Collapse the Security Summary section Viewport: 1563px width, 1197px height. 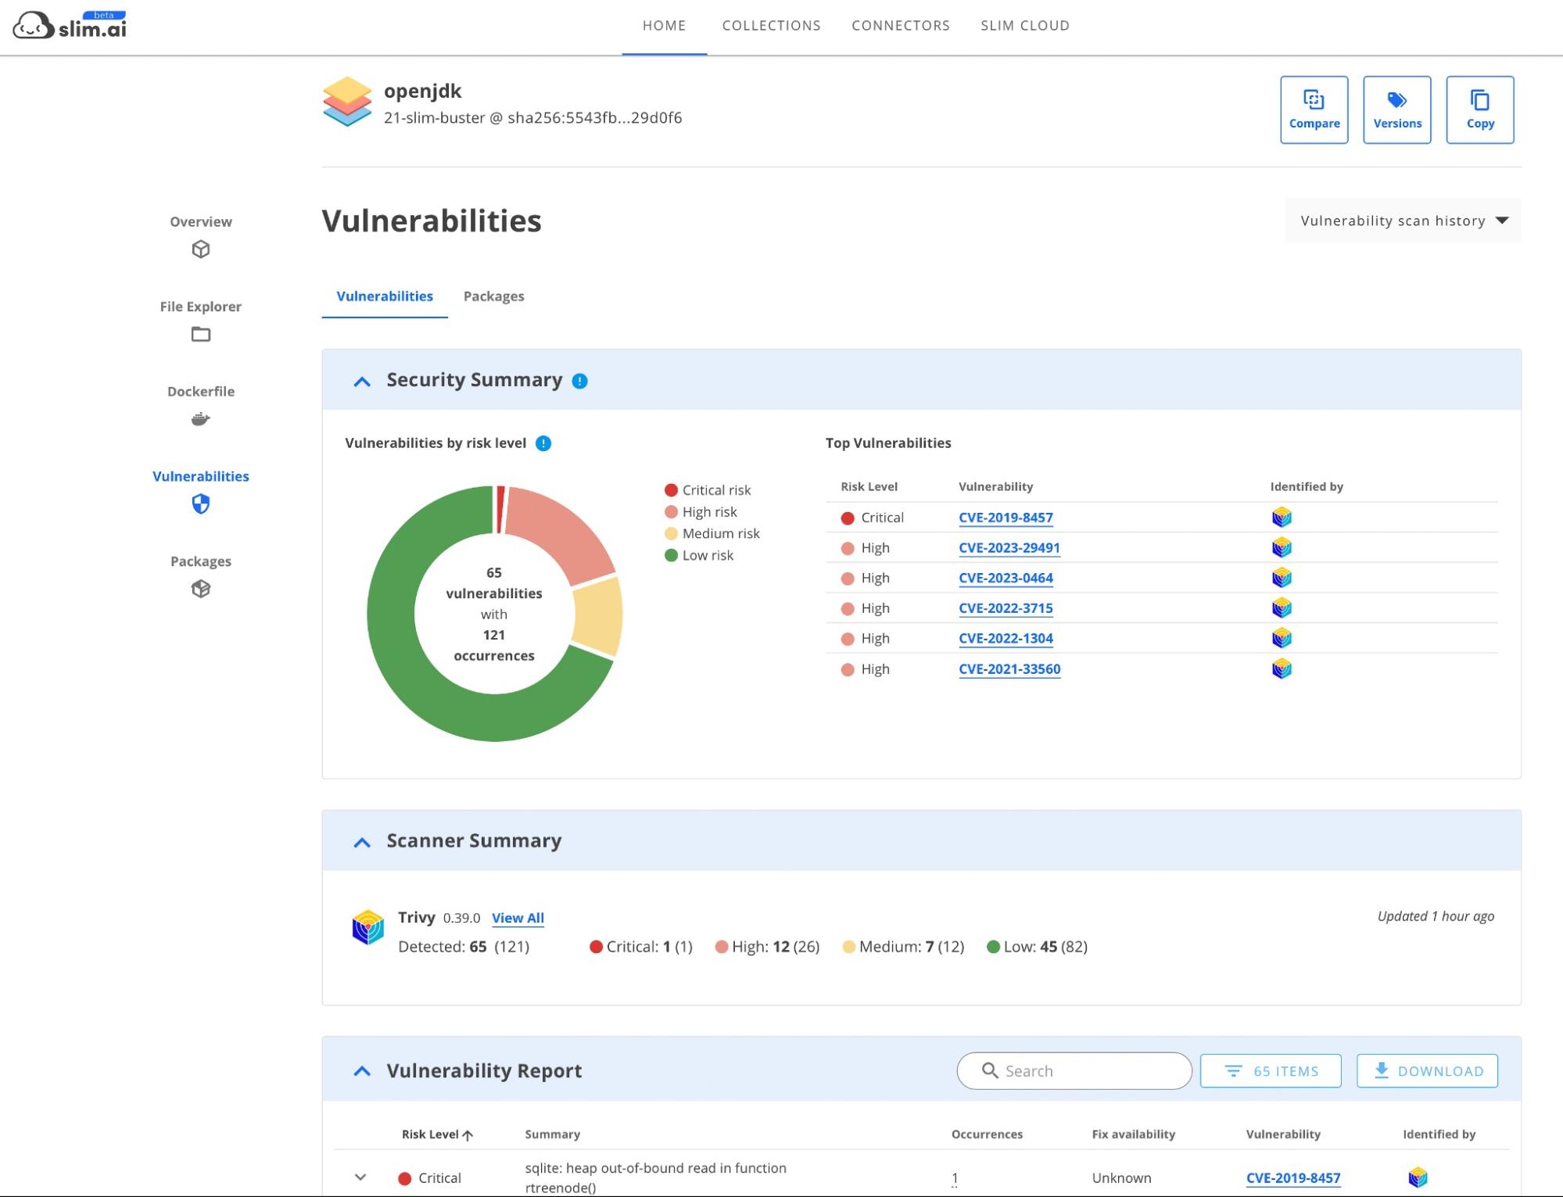(x=362, y=382)
